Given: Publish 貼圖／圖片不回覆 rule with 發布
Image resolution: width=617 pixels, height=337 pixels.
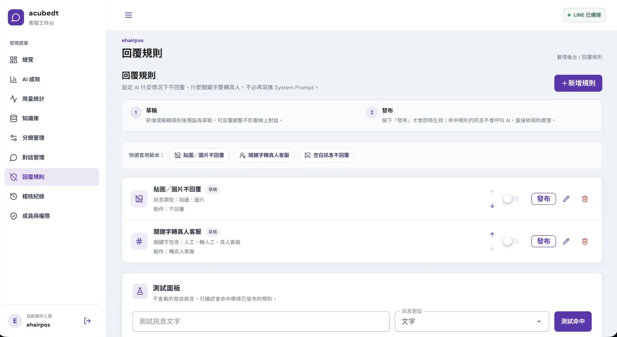Looking at the screenshot, I should [543, 199].
